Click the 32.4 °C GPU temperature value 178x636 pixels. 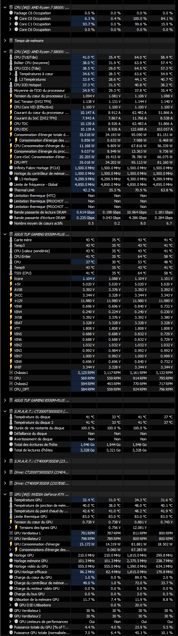pos(89,500)
